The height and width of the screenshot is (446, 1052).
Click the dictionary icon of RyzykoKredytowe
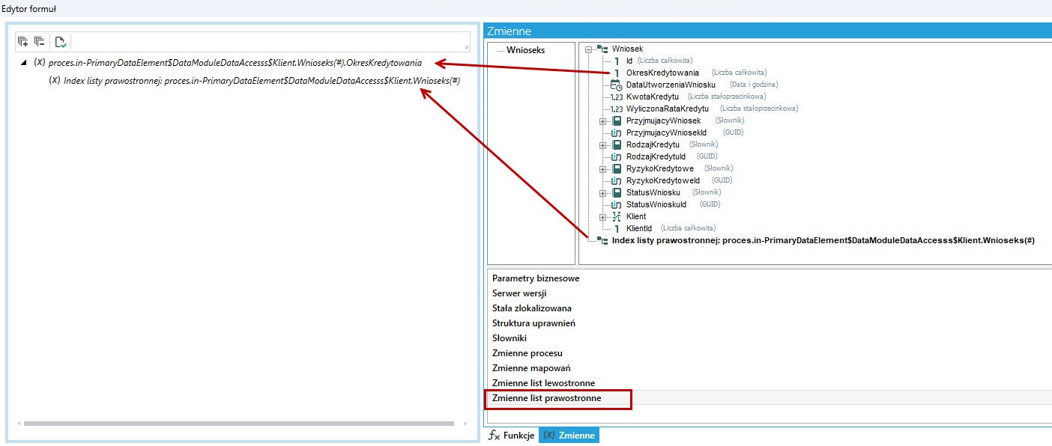[617, 168]
